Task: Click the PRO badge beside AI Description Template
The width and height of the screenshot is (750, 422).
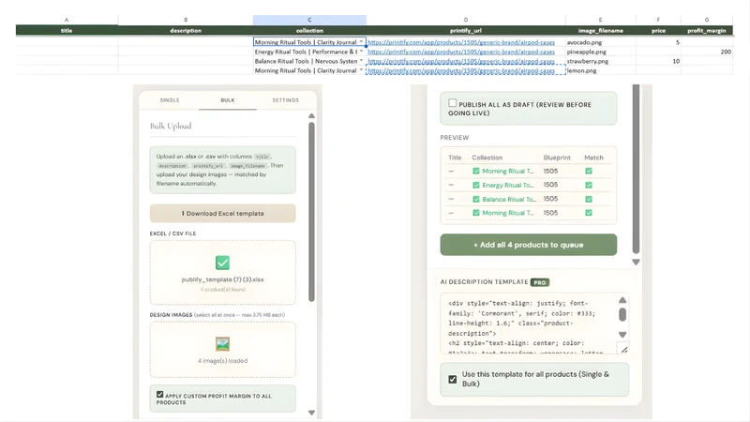Action: (x=540, y=282)
